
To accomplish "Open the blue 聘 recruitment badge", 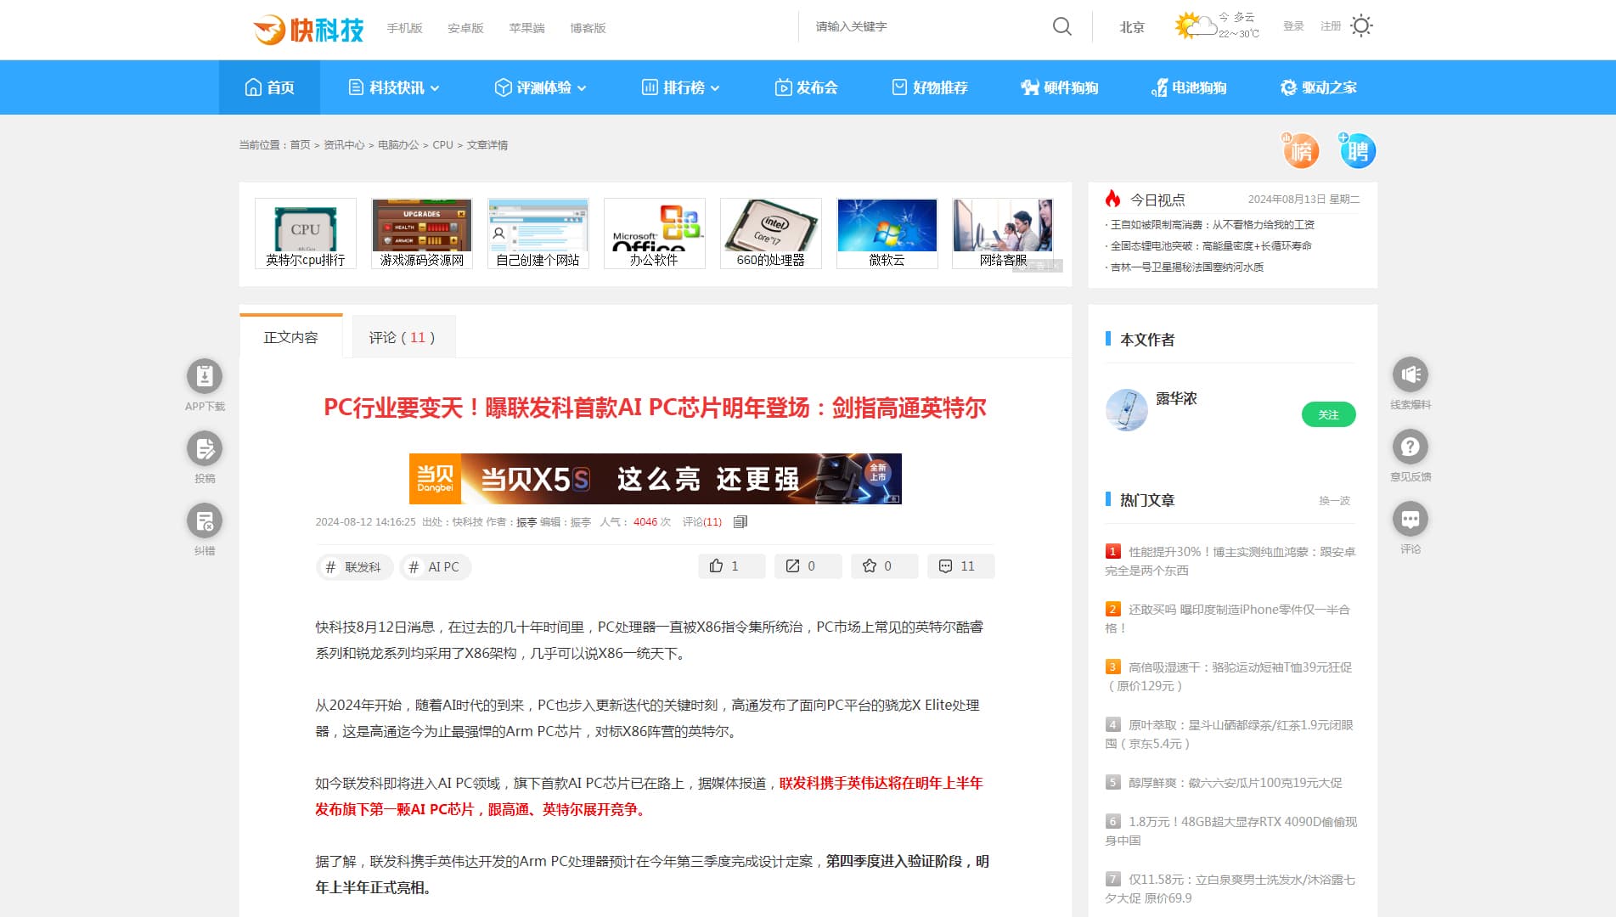I will [1357, 151].
